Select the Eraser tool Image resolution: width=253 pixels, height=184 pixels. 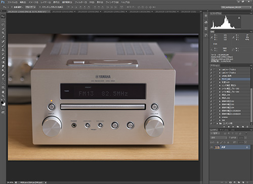click(3, 58)
